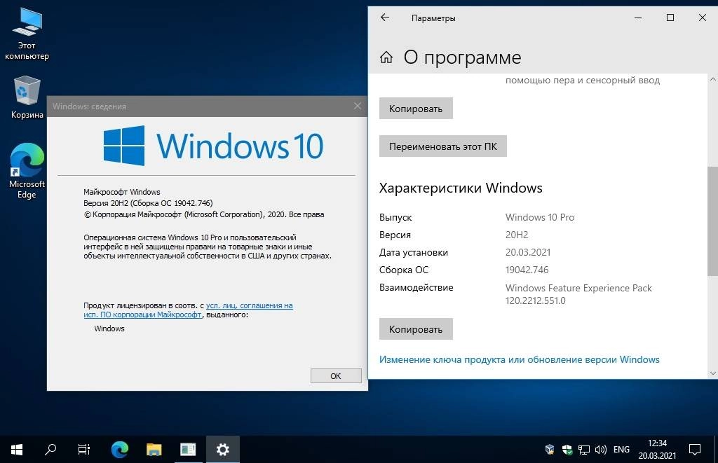
Task: Open network tray icon
Action: (x=584, y=450)
